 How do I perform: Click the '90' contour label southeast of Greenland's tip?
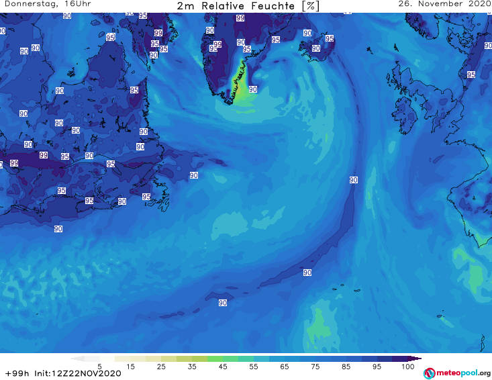point(253,89)
